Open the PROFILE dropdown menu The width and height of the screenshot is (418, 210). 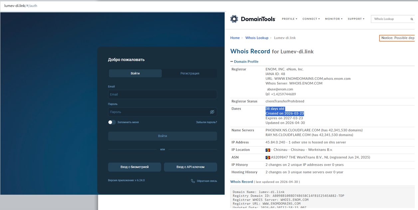coord(290,19)
